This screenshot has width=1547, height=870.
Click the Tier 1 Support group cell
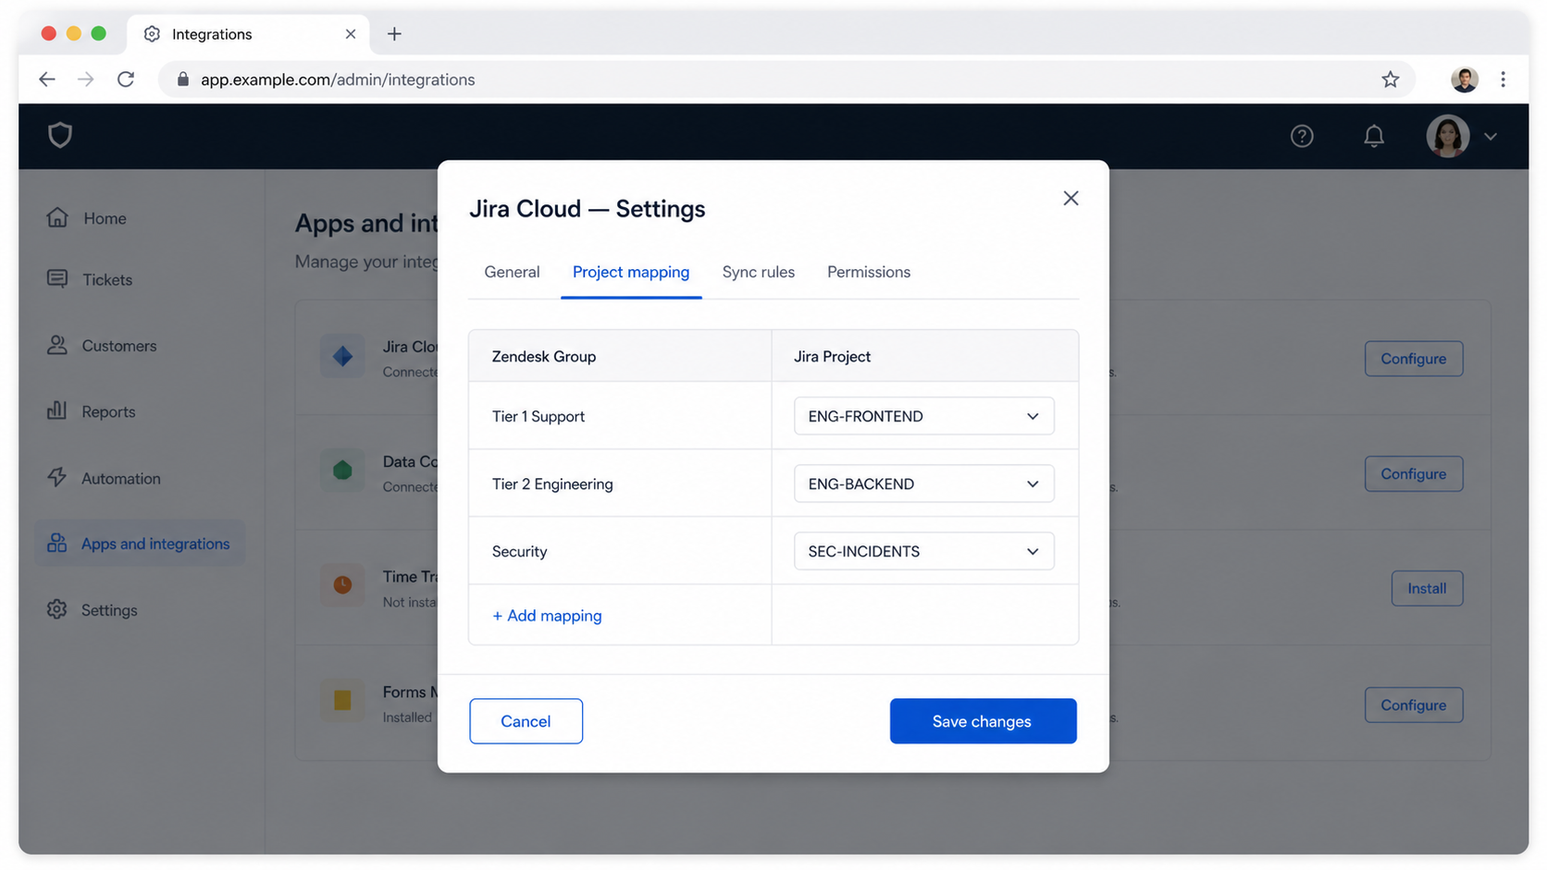(620, 416)
